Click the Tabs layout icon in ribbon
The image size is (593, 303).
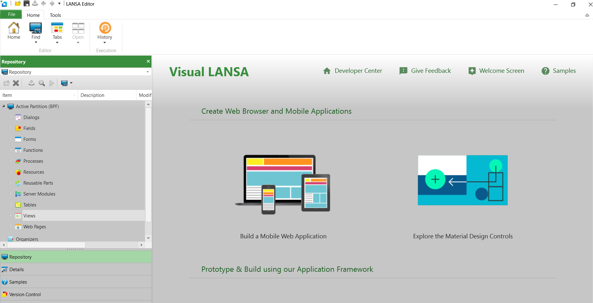coord(57,28)
